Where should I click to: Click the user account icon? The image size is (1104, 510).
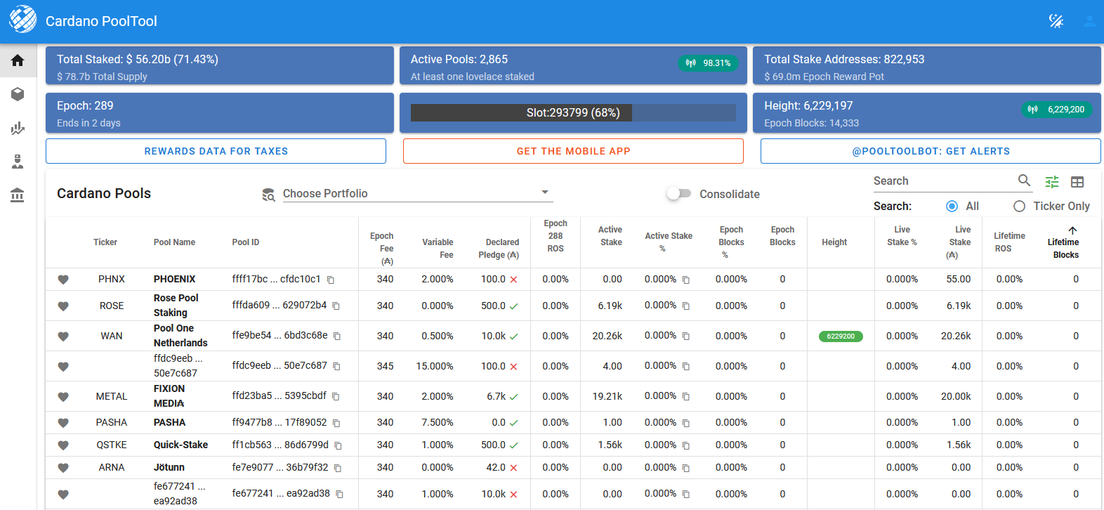click(x=1089, y=21)
